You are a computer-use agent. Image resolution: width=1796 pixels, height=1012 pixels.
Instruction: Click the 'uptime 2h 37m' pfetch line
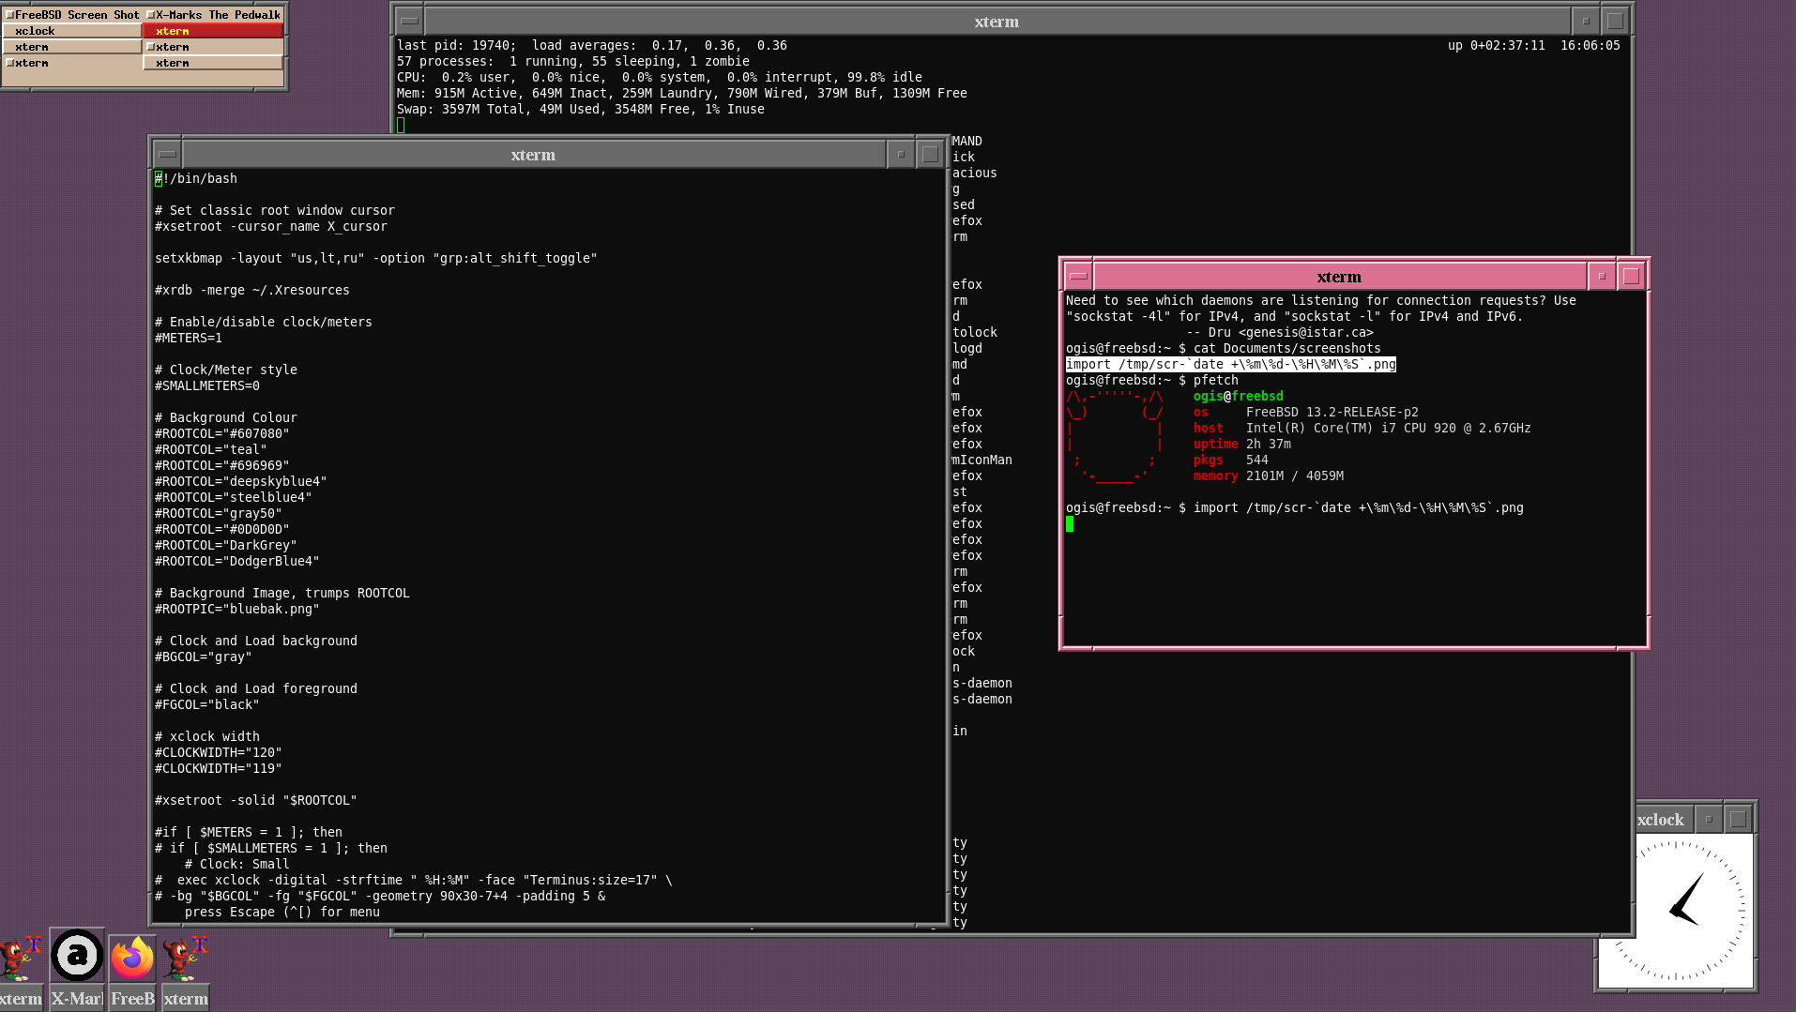pos(1242,444)
